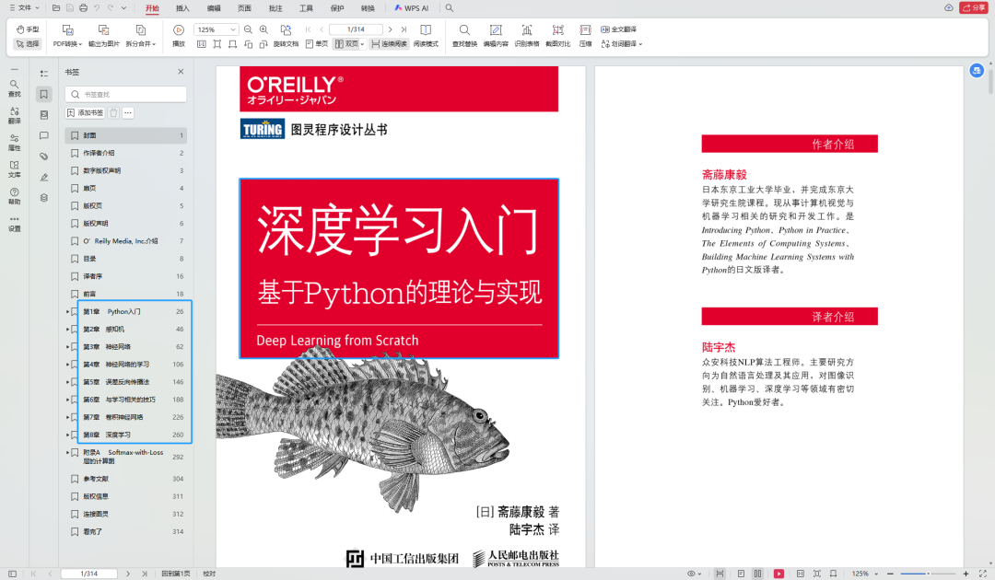Open 查找 search in left sidebar

point(14,88)
